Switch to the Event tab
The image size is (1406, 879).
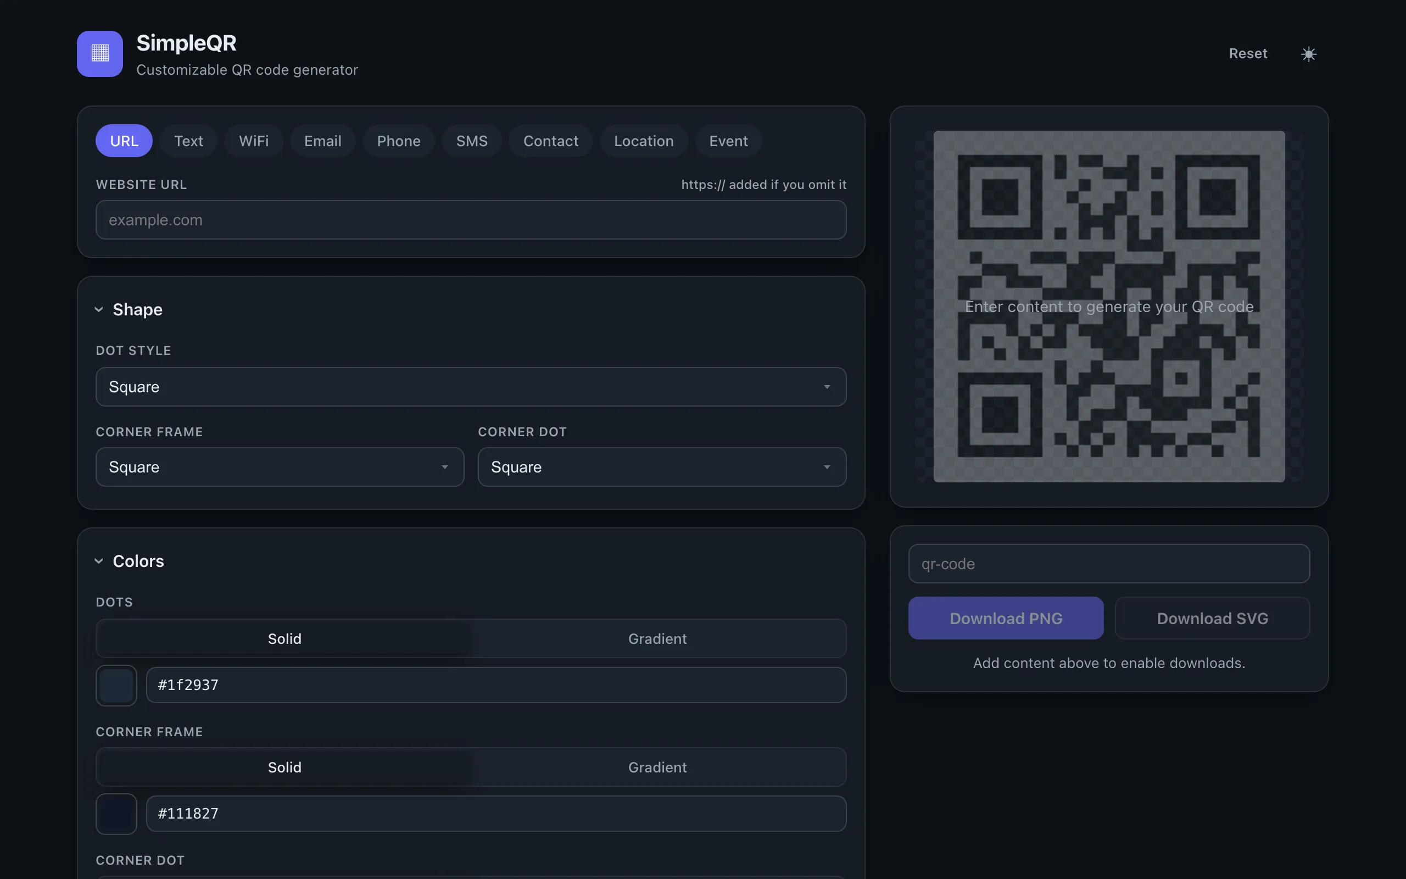729,141
